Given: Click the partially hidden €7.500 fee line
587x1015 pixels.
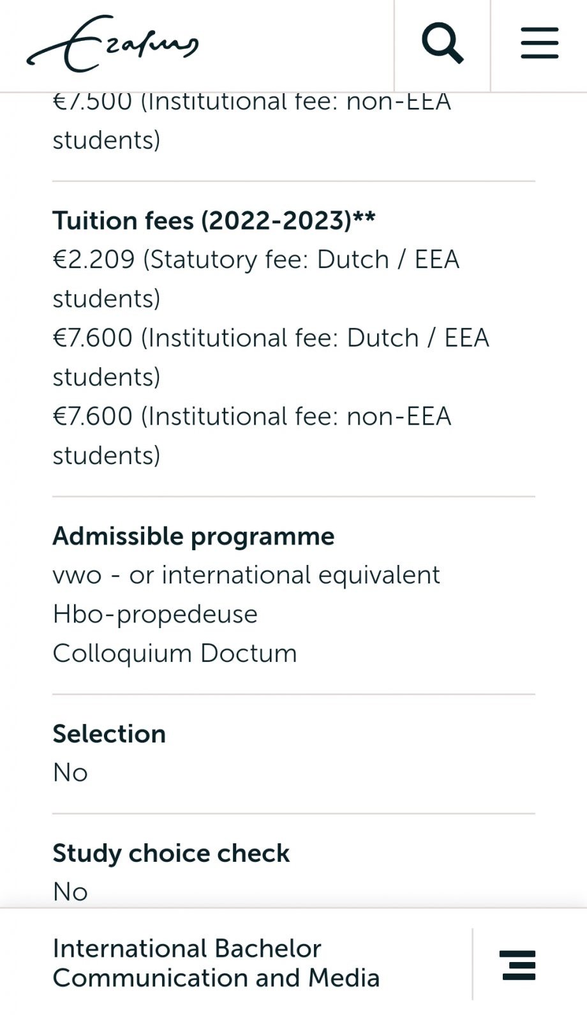Looking at the screenshot, I should point(252,102).
